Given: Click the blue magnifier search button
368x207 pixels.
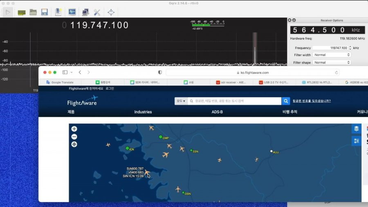Looking at the screenshot, I should point(286,101).
